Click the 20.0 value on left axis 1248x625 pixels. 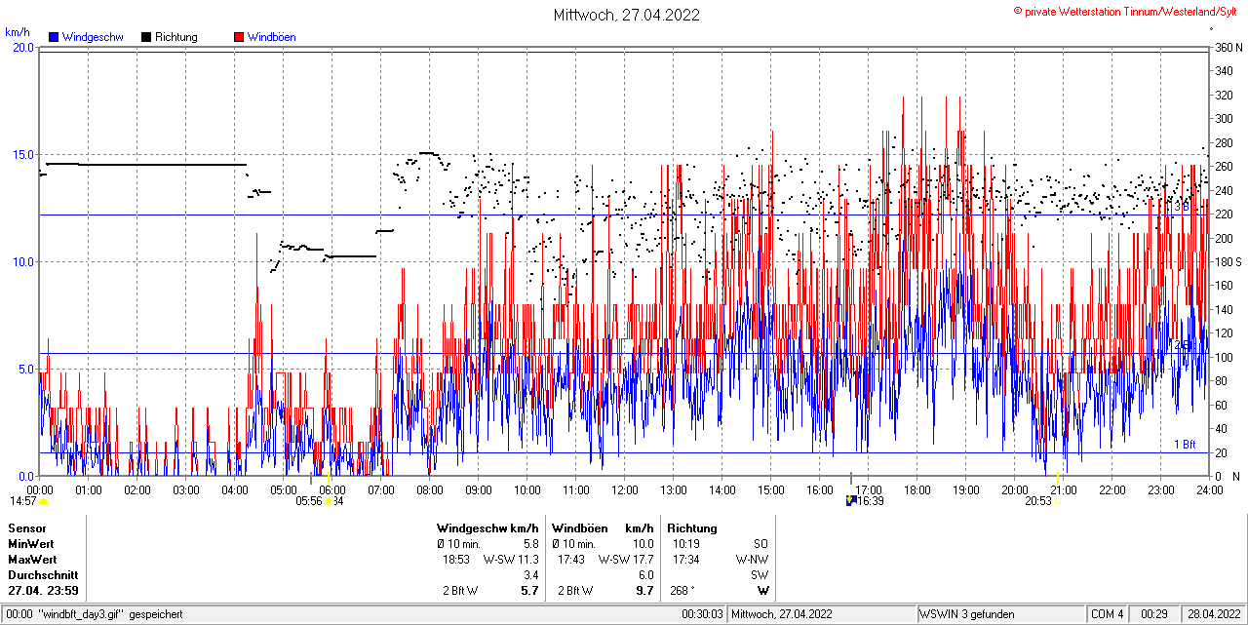(22, 47)
